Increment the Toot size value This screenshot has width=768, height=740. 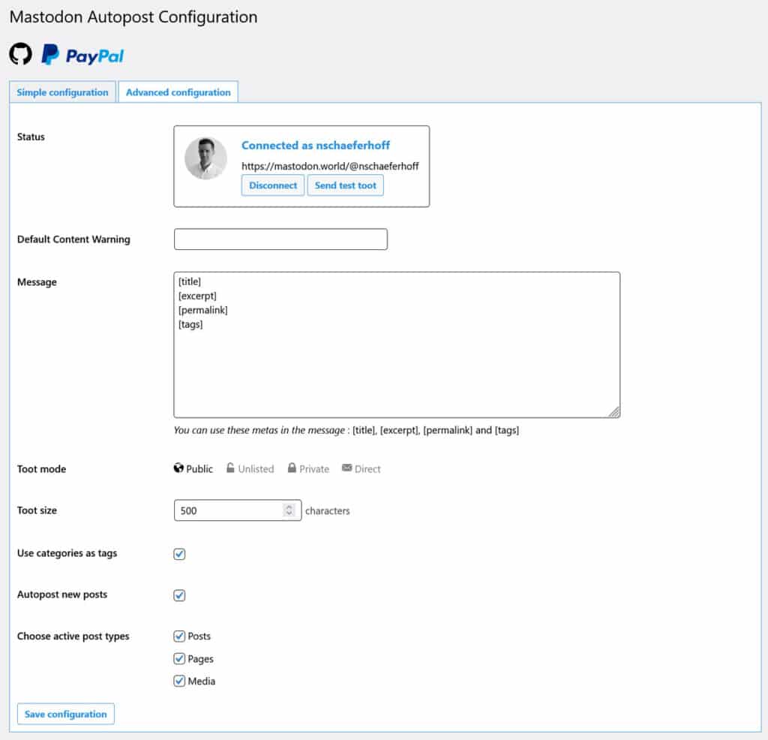[291, 507]
